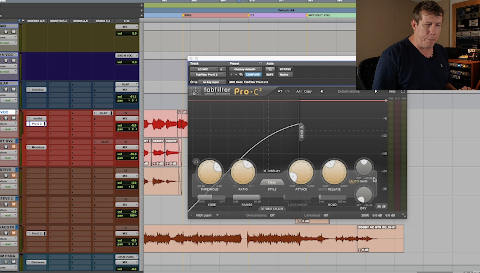Click the audition headphones icon near Threshold
Screen dimensions: 480x273
click(196, 162)
